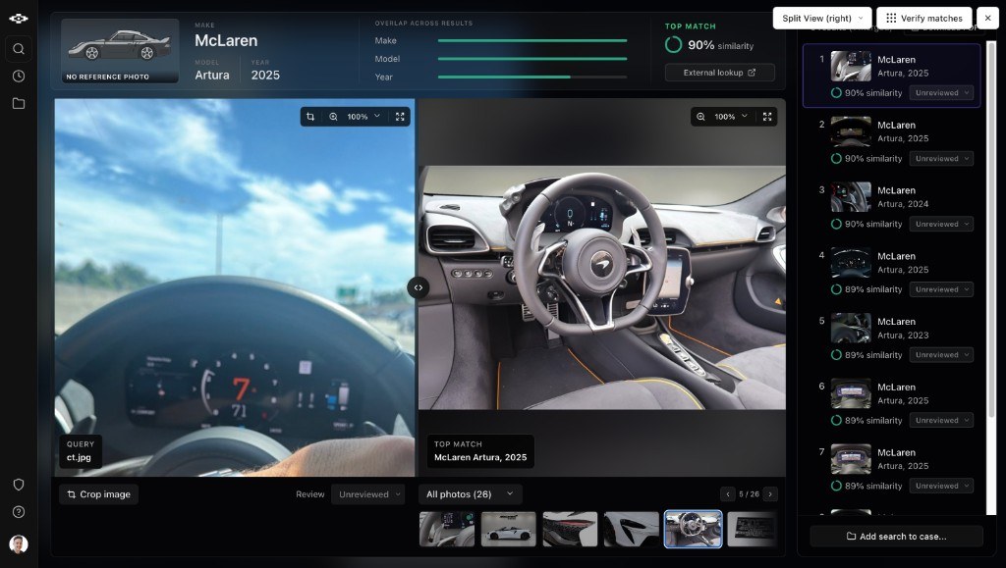Open the cases folder icon in sidebar
The width and height of the screenshot is (1006, 568).
19,103
